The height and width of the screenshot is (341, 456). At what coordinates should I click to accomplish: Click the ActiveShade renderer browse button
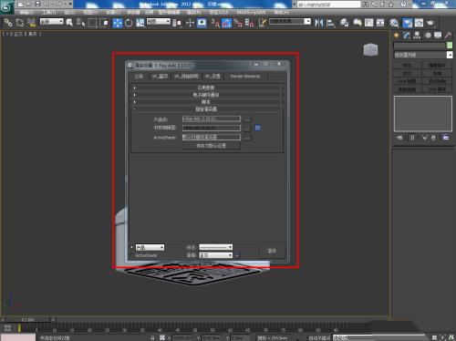(x=247, y=138)
